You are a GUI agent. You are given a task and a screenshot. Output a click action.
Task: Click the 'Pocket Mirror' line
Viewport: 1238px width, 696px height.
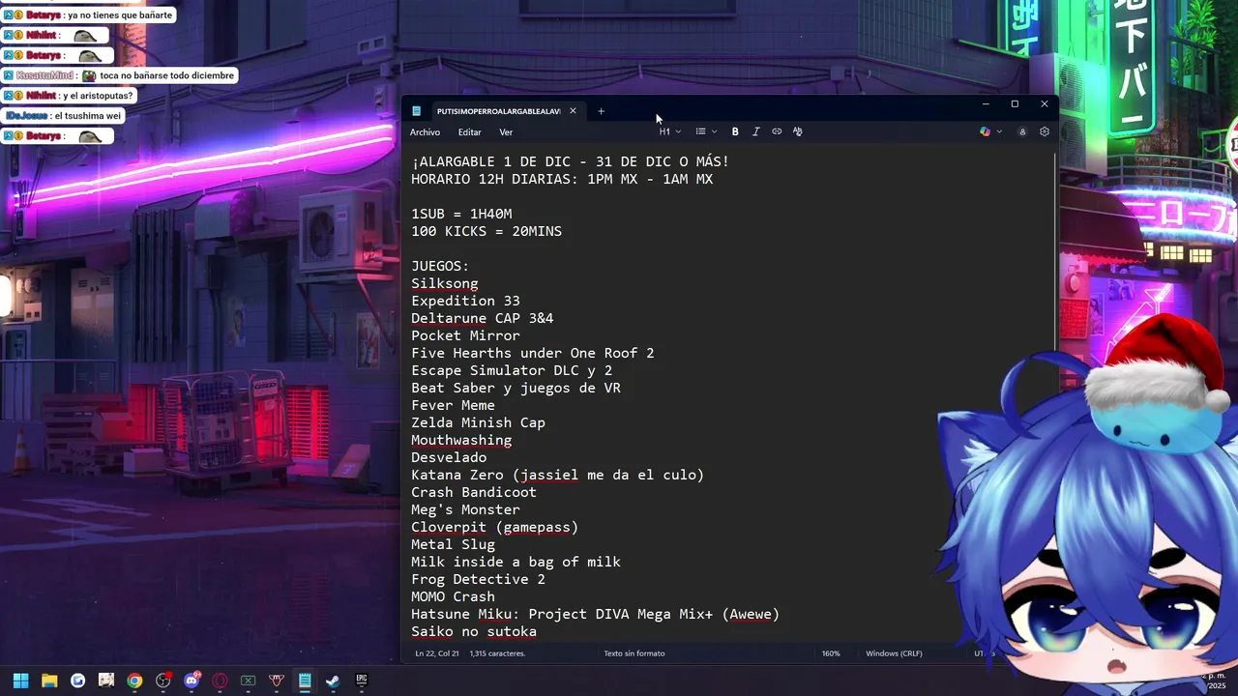(465, 335)
